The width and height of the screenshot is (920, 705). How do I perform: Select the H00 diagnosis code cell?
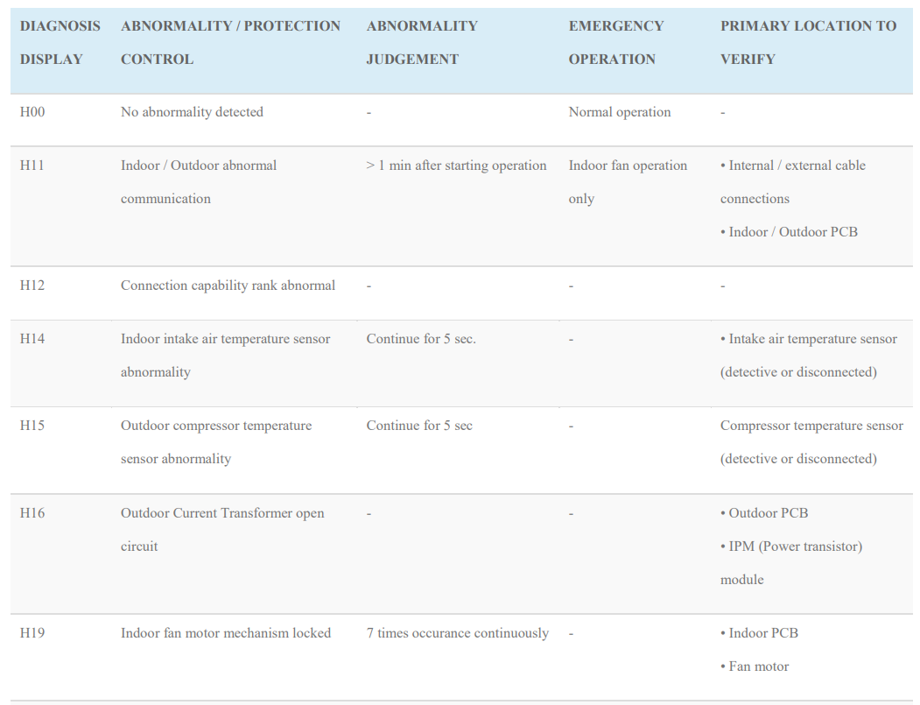click(32, 112)
